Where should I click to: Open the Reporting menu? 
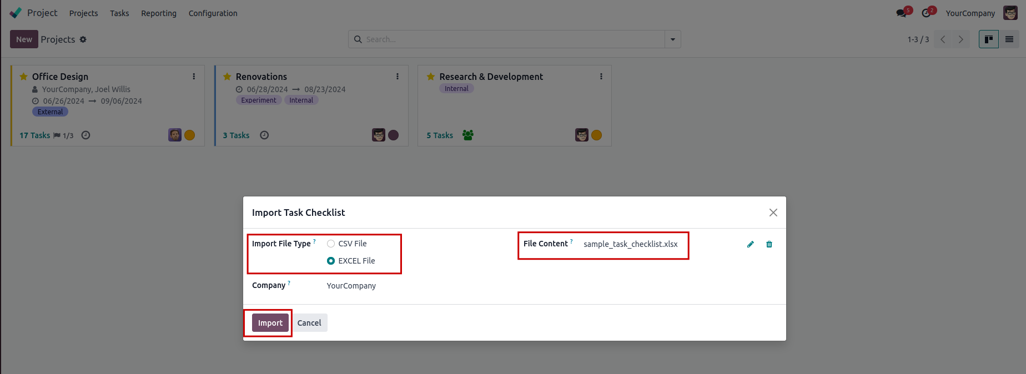[x=159, y=13]
